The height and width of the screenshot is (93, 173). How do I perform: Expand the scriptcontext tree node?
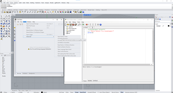coord(65,30)
